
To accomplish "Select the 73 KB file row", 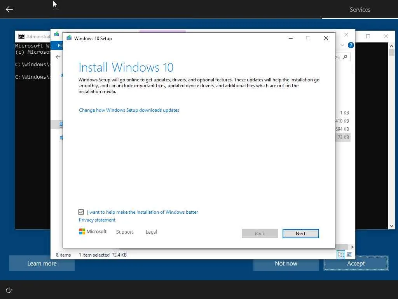I will tap(343, 137).
